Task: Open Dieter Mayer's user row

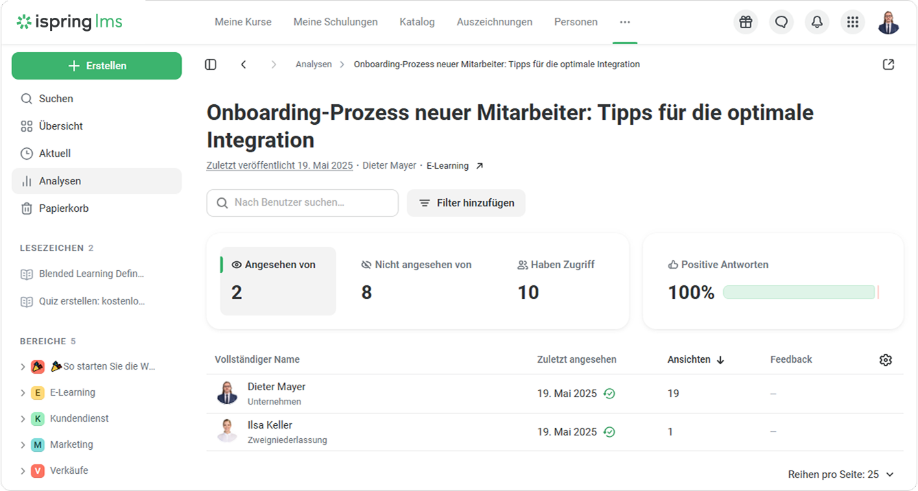Action: [554, 394]
